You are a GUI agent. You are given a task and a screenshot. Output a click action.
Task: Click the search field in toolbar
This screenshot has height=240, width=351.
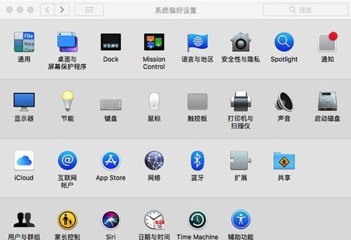pos(305,10)
